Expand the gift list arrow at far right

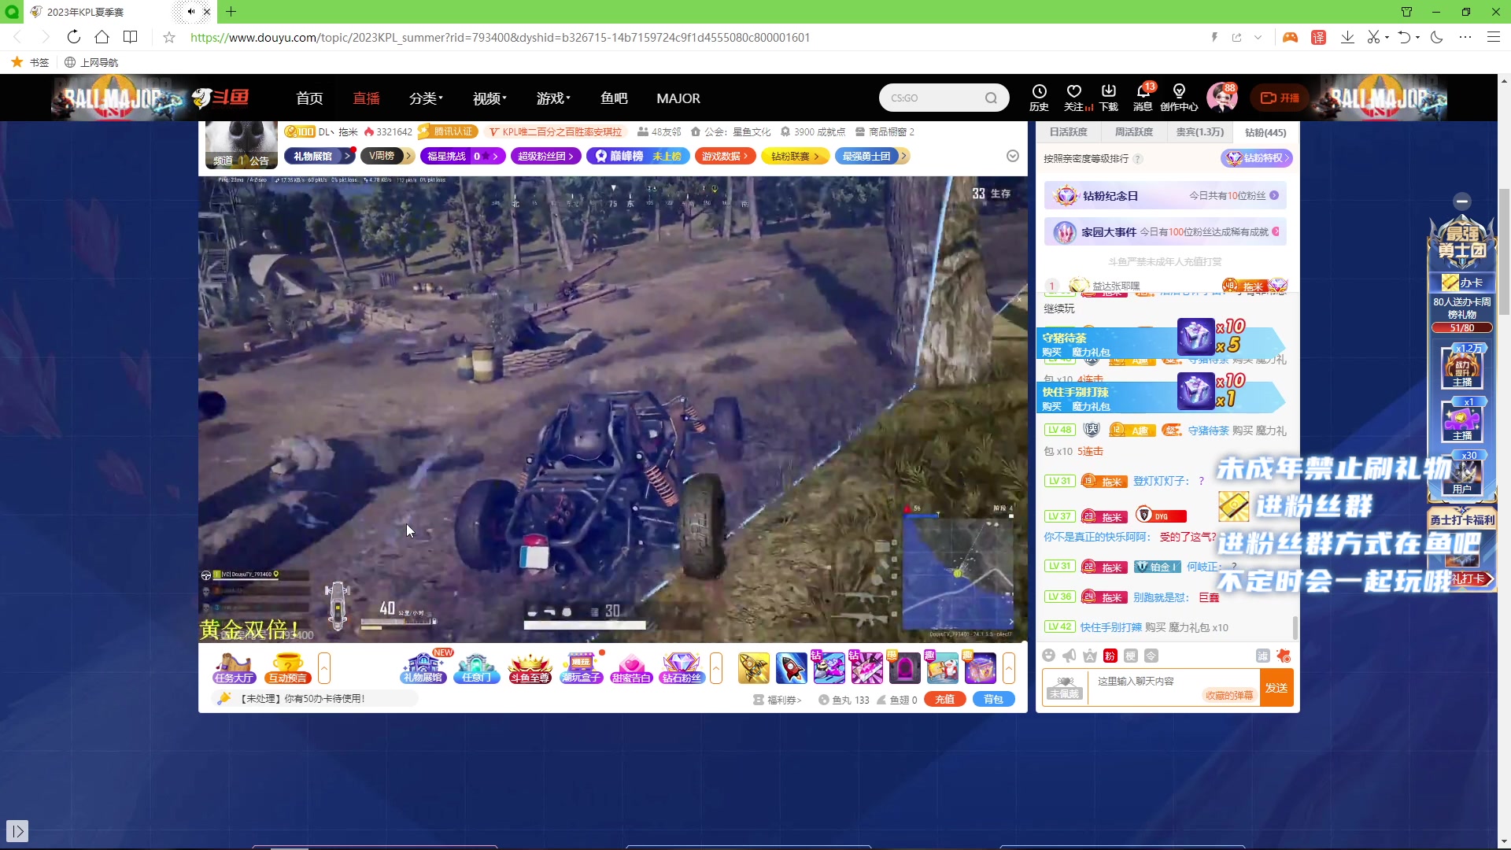(x=1009, y=668)
